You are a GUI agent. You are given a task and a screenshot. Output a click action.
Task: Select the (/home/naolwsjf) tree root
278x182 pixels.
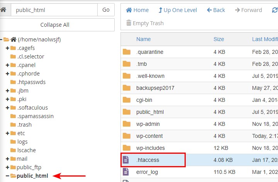coord(39,39)
